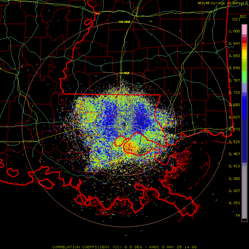
Task: Select the 0.787 legend value
Action: [x=234, y=80]
